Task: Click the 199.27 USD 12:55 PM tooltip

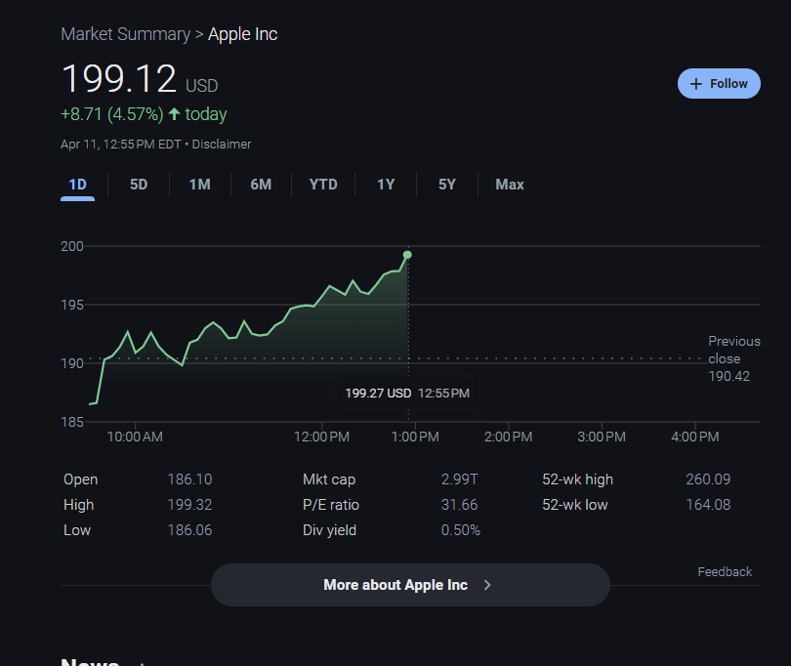Action: (x=407, y=393)
